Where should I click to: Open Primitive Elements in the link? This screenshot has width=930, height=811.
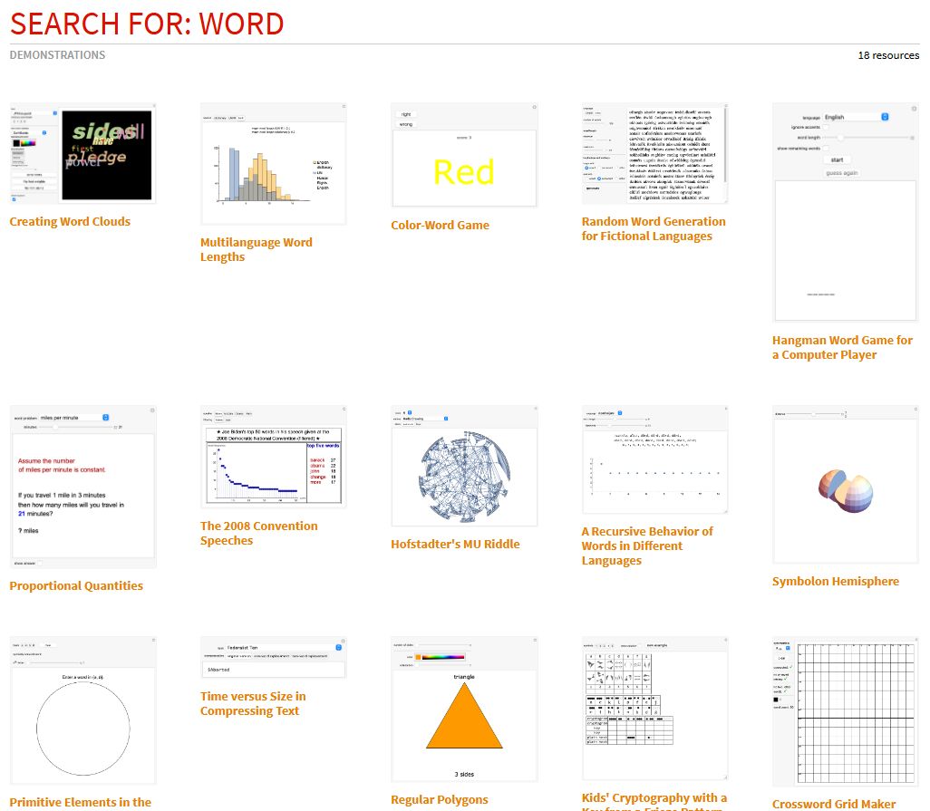[81, 802]
